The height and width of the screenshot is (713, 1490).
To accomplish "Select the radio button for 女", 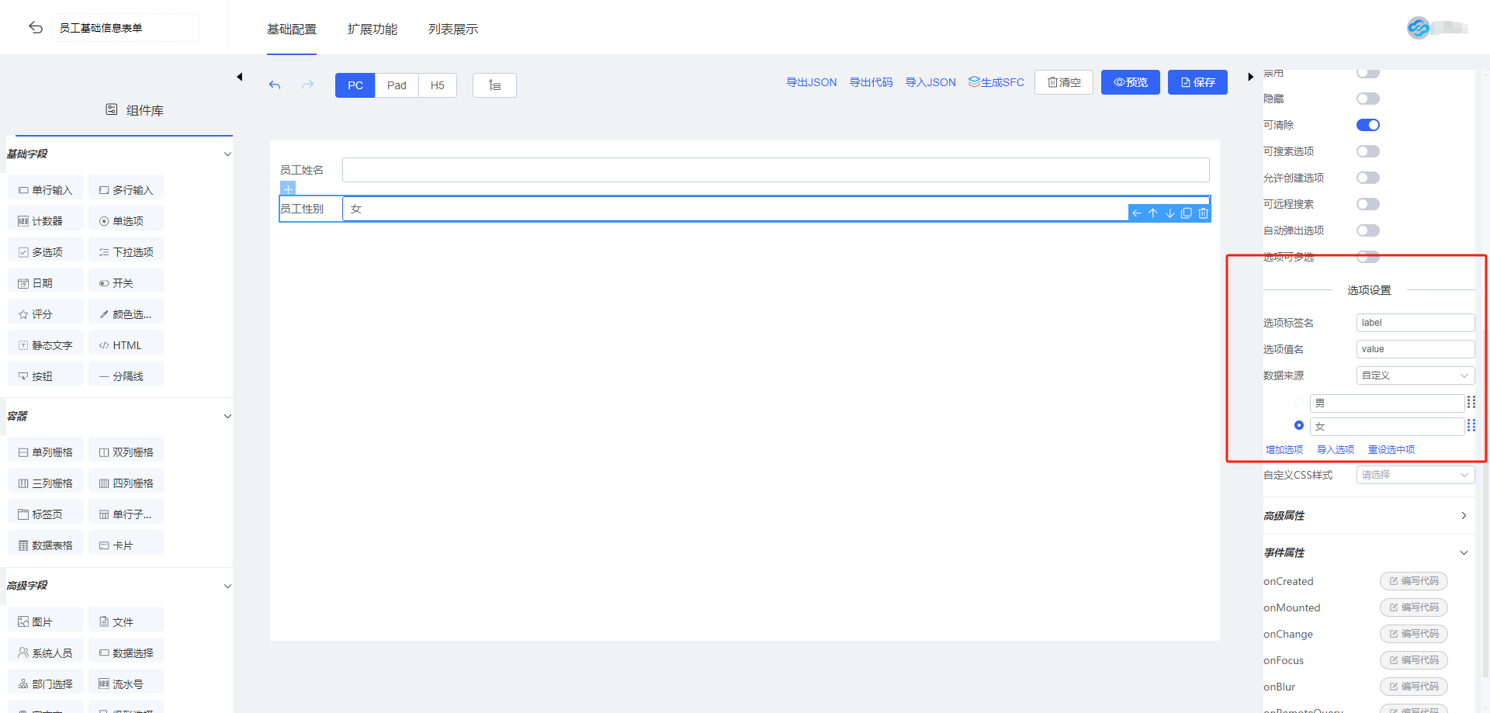I will pyautogui.click(x=1299, y=425).
